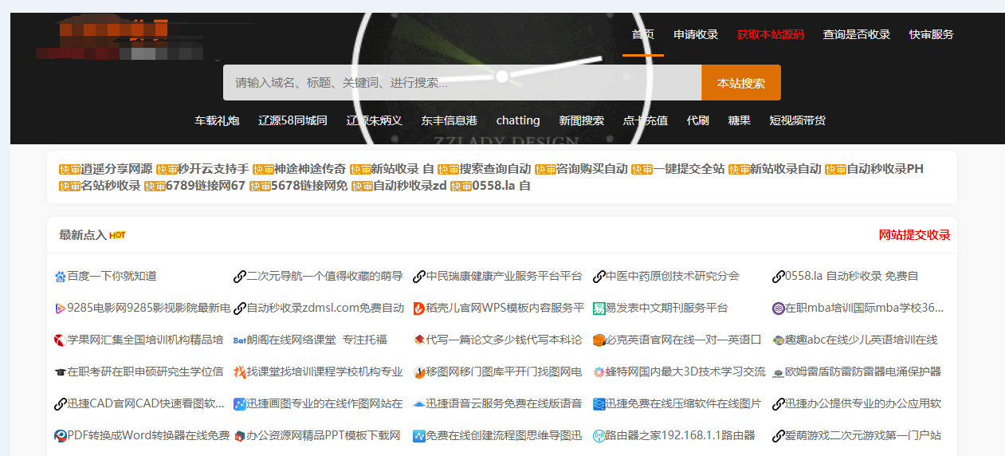Image resolution: width=1005 pixels, height=456 pixels.
Task: Open the 0558.la 自 quick-review entry
Action: point(501,186)
